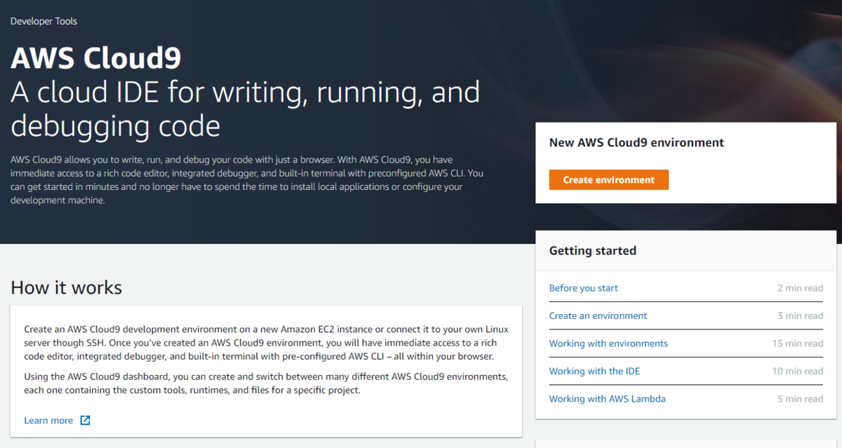Click the orange Create environment button
This screenshot has height=448, width=842.
click(608, 179)
